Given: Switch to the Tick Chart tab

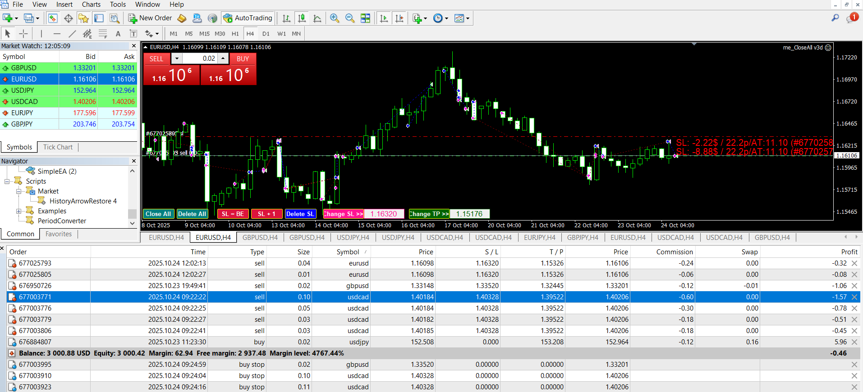Looking at the screenshot, I should coord(58,147).
